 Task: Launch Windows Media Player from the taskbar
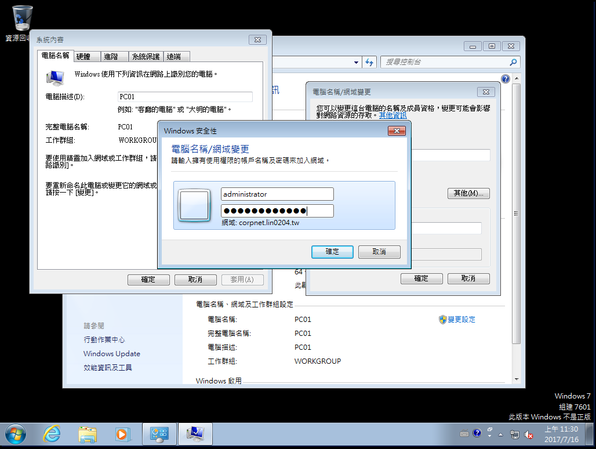pos(122,434)
